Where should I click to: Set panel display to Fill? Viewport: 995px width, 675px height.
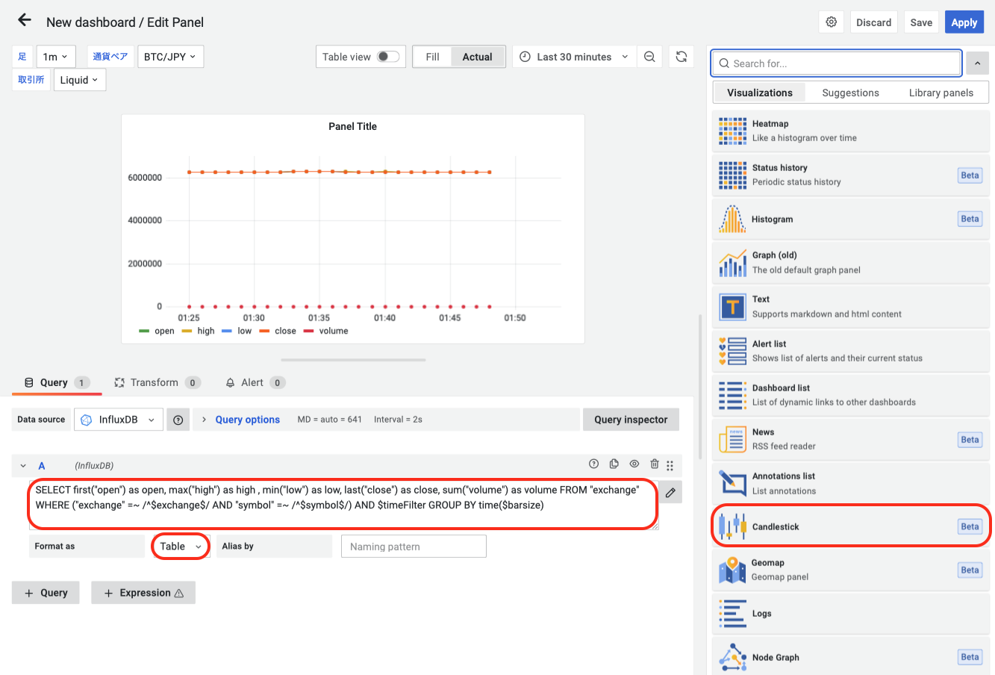(x=432, y=57)
